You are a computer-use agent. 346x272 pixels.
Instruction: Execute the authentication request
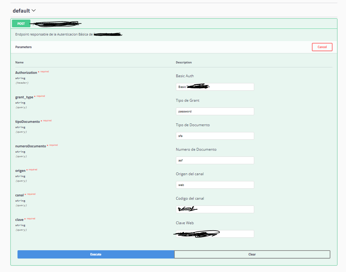click(x=95, y=254)
